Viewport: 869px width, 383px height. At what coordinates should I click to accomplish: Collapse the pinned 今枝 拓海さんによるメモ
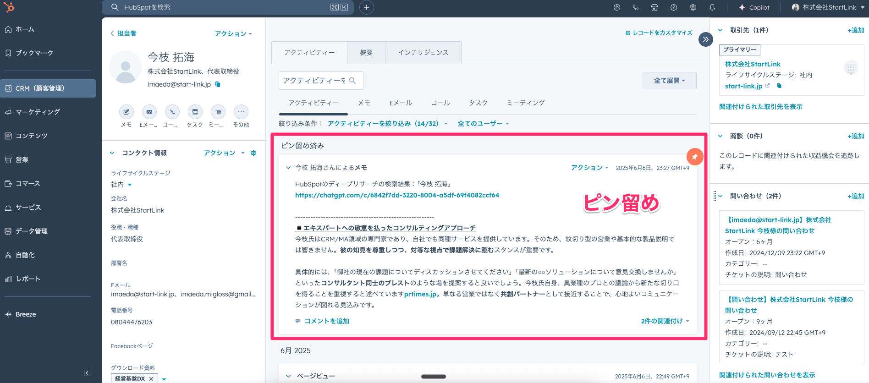(x=288, y=168)
